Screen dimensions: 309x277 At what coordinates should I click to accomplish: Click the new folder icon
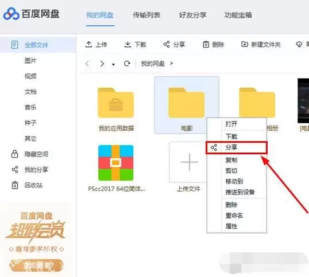pos(245,44)
